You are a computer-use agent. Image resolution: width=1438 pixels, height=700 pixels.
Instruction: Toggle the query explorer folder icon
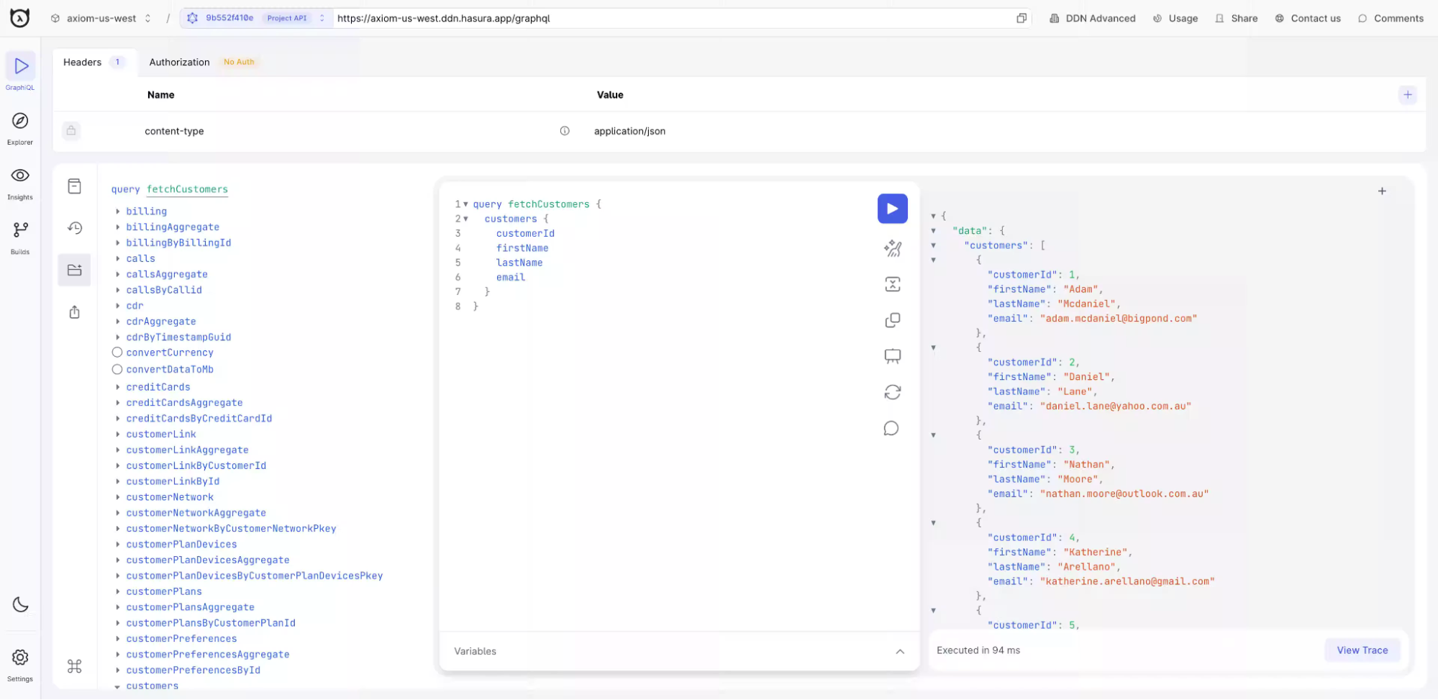click(x=75, y=271)
